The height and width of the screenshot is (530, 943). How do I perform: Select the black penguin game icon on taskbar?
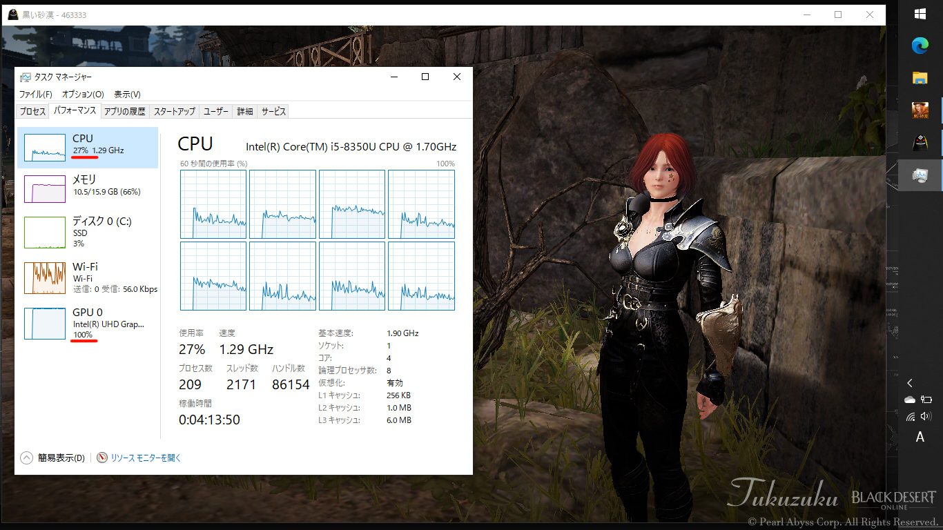click(920, 142)
